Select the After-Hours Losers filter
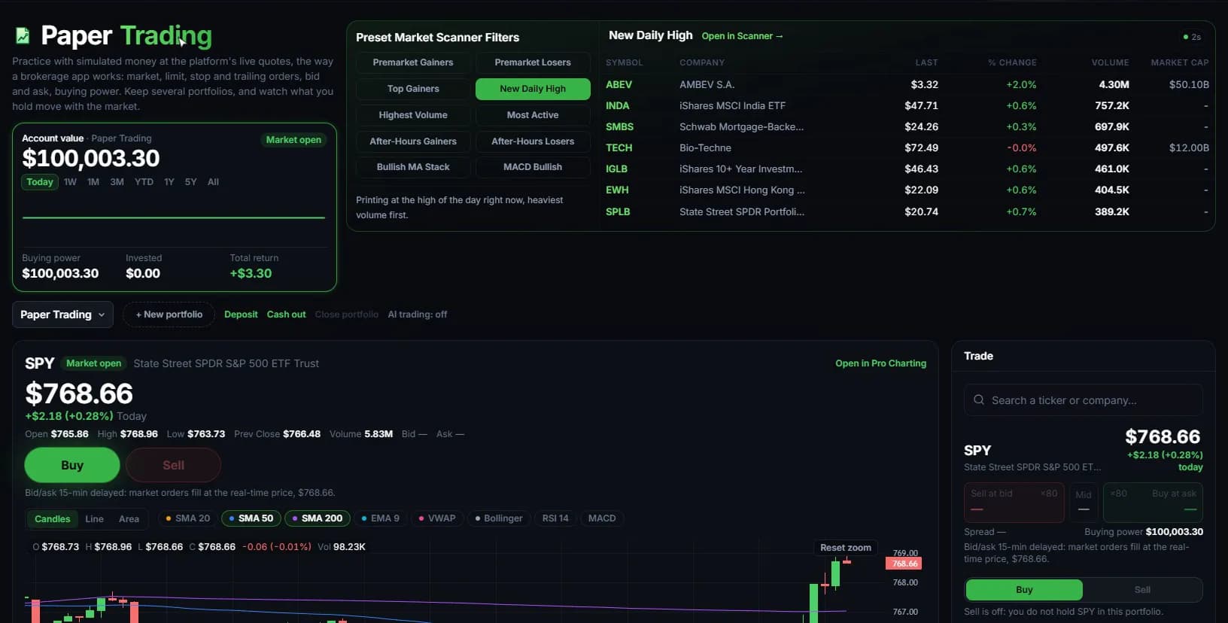1228x623 pixels. pos(533,141)
